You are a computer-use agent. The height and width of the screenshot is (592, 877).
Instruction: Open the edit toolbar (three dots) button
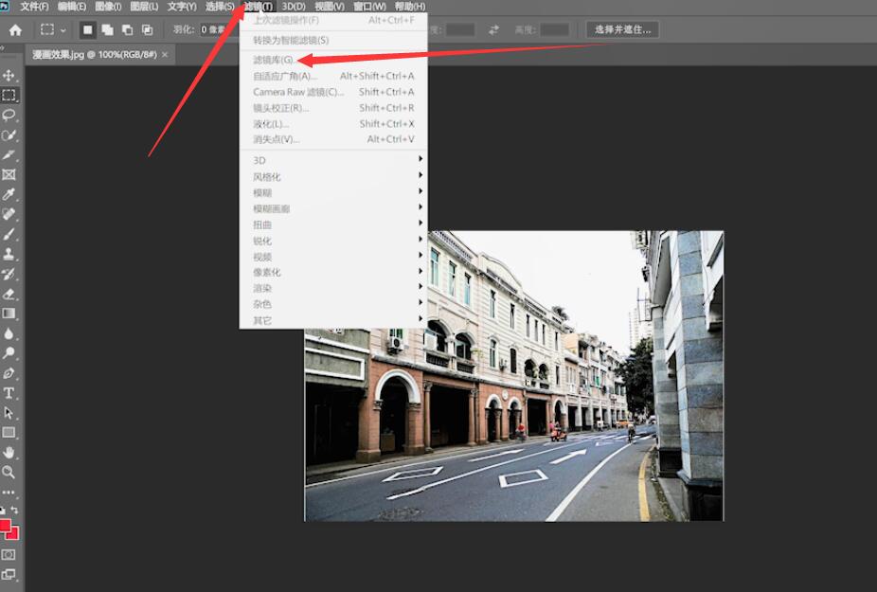(x=9, y=493)
